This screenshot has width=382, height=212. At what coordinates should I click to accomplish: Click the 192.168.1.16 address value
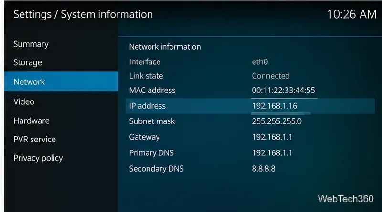[274, 106]
